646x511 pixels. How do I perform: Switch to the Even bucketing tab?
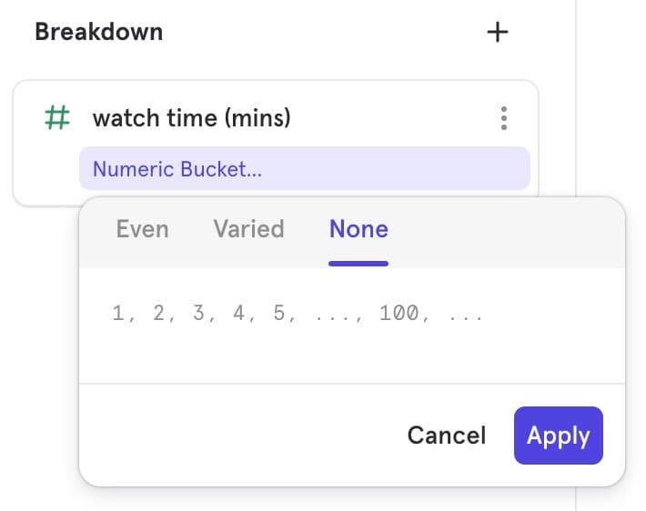[x=142, y=228]
